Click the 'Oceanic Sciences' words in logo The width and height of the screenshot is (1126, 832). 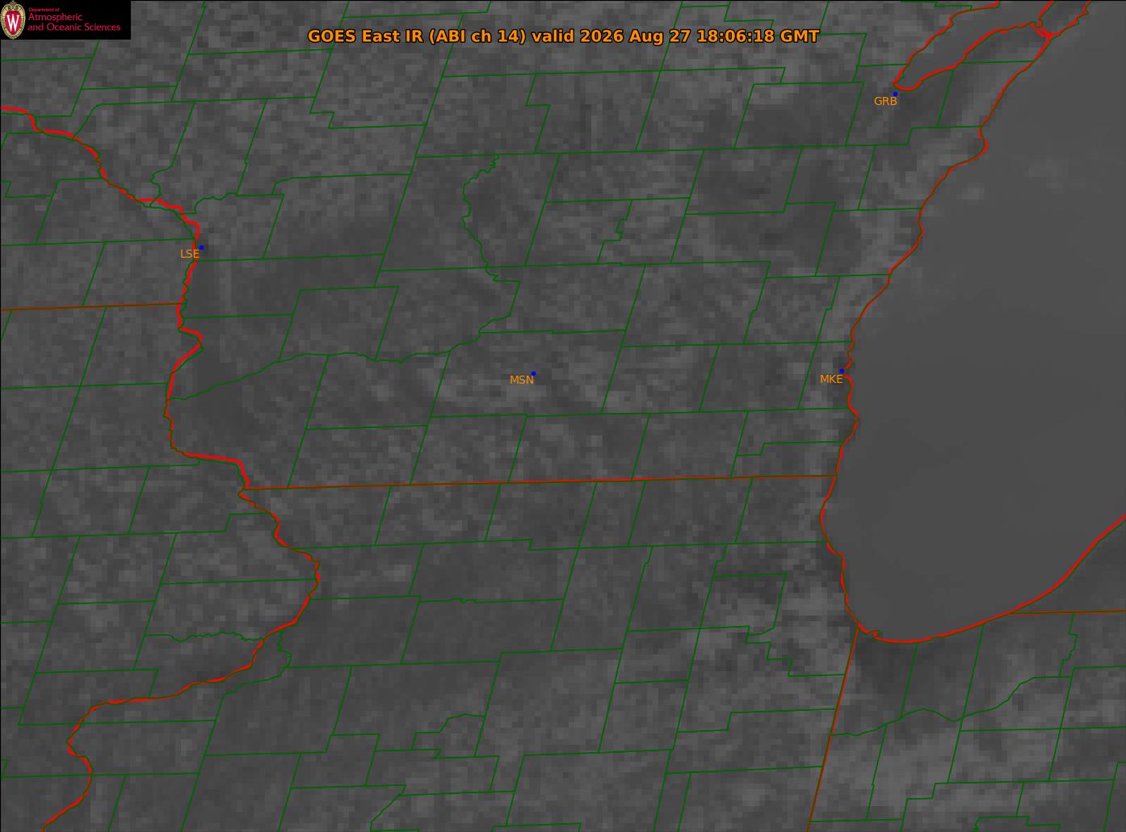(x=83, y=27)
